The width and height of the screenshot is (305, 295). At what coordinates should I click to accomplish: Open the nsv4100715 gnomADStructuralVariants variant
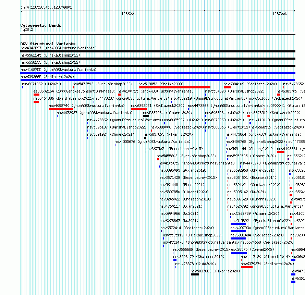point(156,91)
